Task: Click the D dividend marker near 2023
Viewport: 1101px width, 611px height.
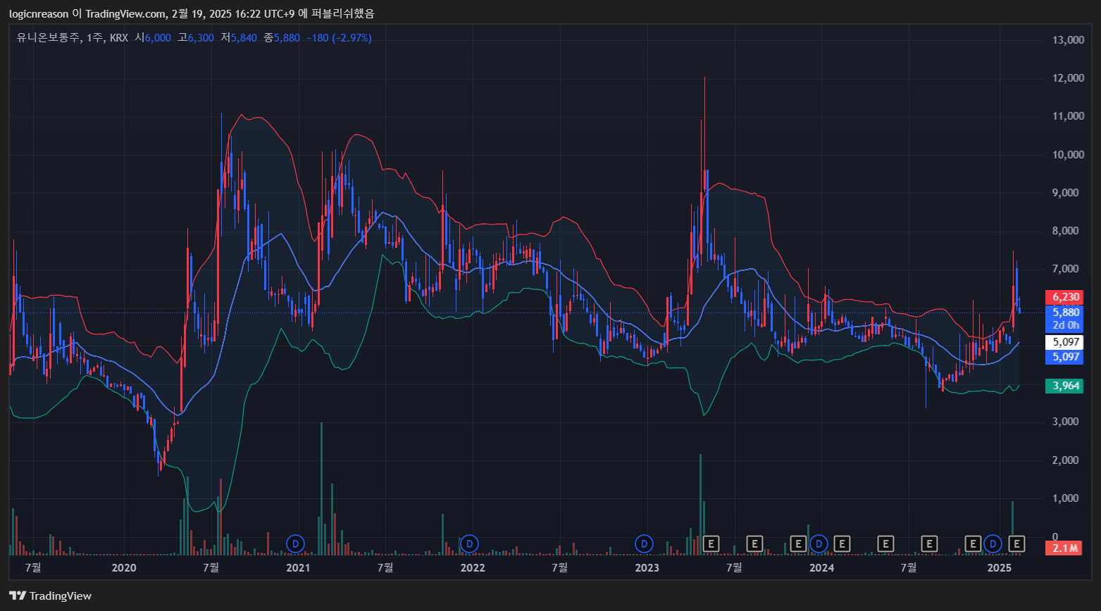Action: tap(644, 543)
